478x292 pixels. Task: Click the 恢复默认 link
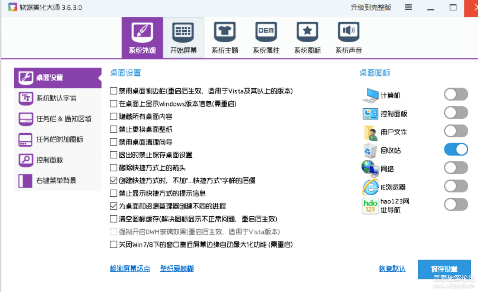click(392, 269)
